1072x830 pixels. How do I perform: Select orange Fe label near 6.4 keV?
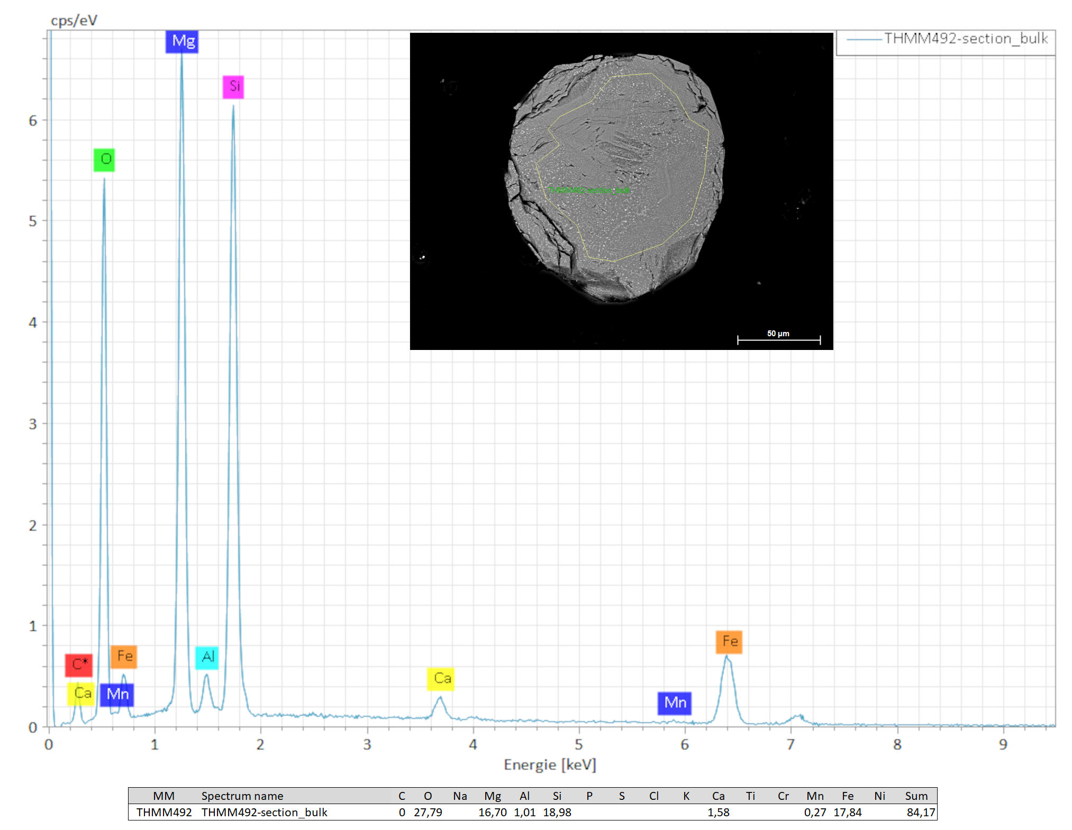click(729, 642)
